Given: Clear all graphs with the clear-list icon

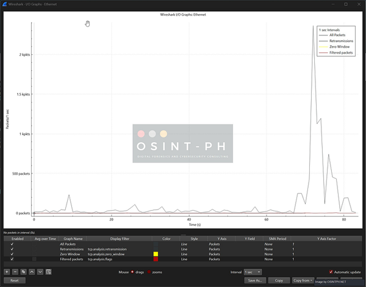Looking at the screenshot, I should coord(49,272).
